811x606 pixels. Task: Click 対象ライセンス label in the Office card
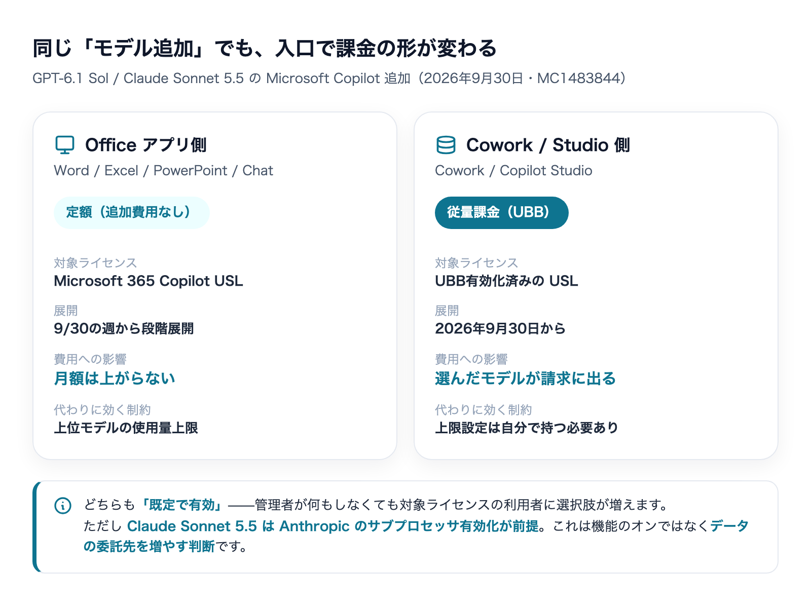(x=95, y=263)
